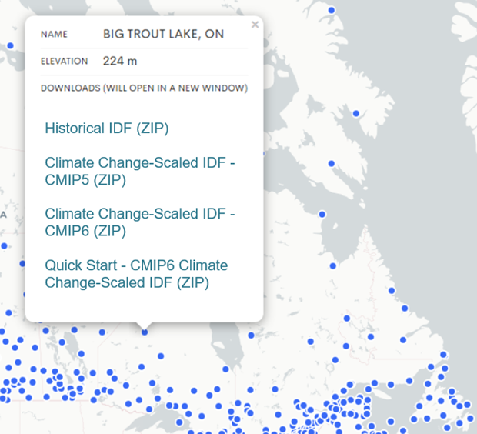This screenshot has width=477, height=434.
Task: Open Quick Start - CMIP6 Climate Change-Scaled IDF link
Action: click(x=136, y=274)
